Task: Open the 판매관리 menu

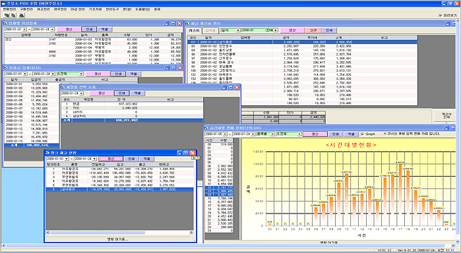Action: [x=9, y=9]
